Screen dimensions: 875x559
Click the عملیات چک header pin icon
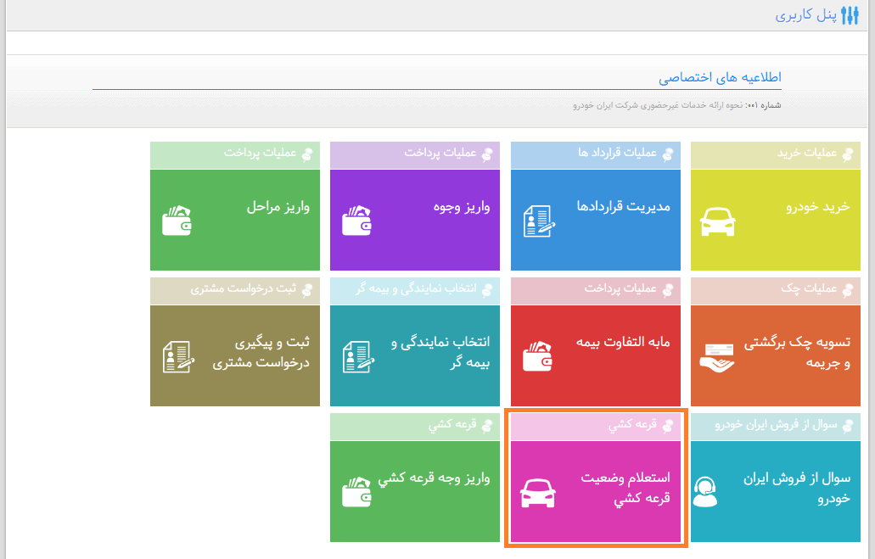click(x=848, y=289)
